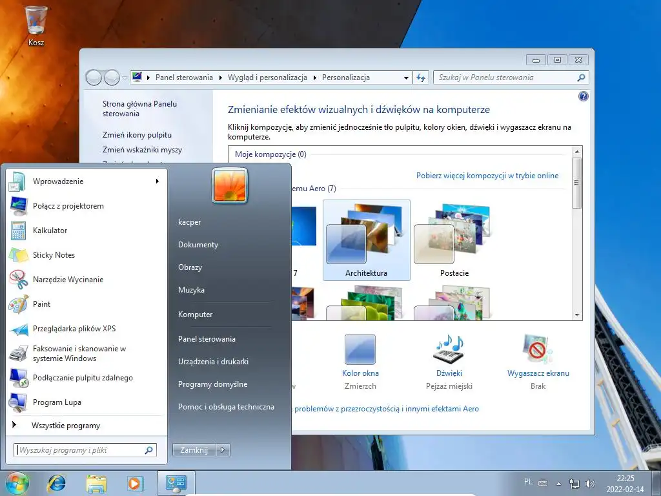Open Podłączanie pulpitu zdalnego icon
This screenshot has width=661, height=496.
[17, 378]
